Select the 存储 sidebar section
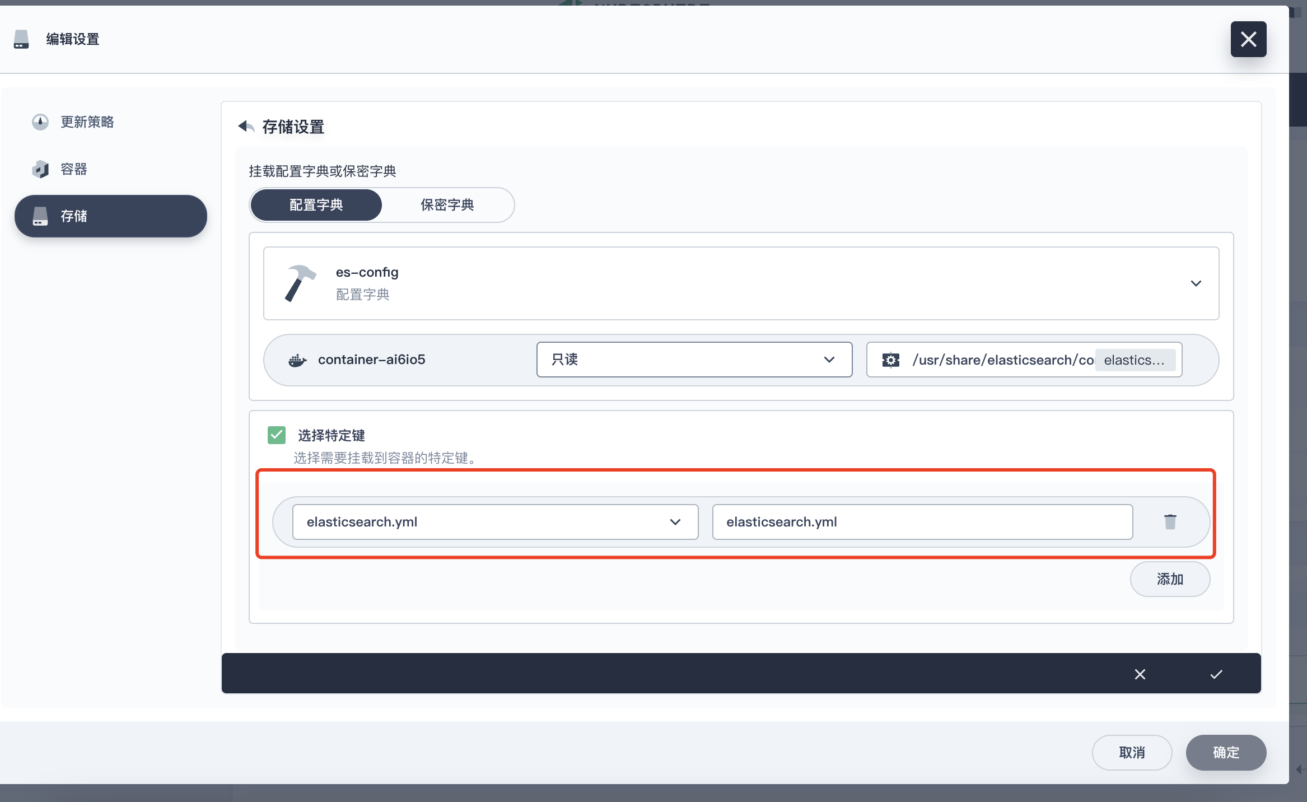 (x=111, y=216)
